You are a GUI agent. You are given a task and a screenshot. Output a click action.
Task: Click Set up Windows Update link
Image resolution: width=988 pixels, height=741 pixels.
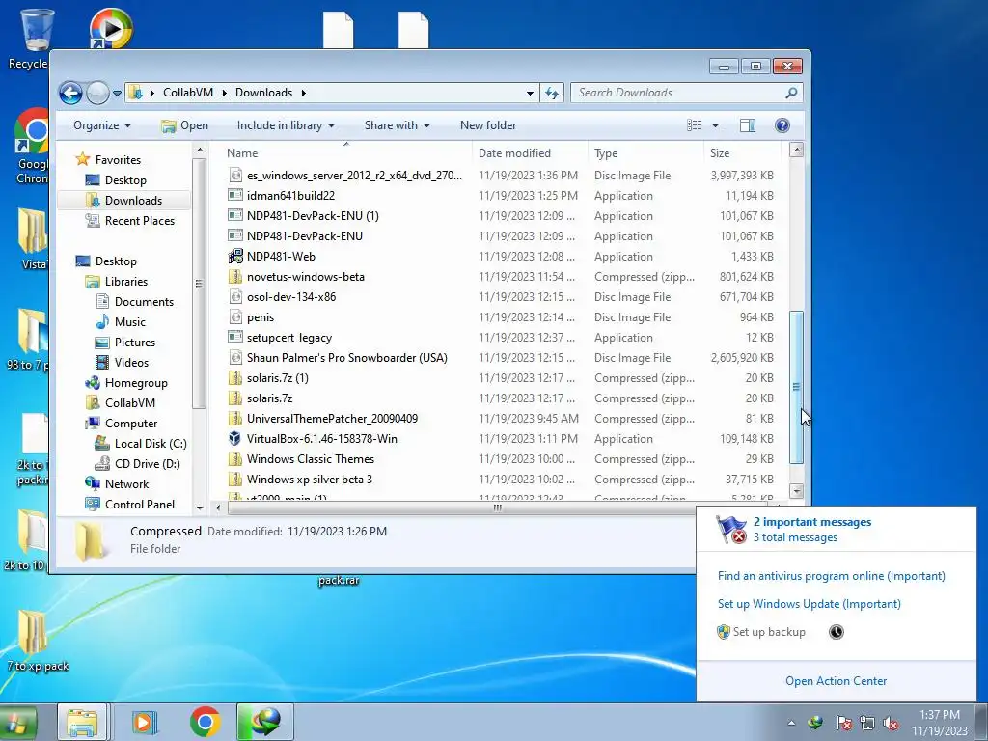click(x=810, y=604)
